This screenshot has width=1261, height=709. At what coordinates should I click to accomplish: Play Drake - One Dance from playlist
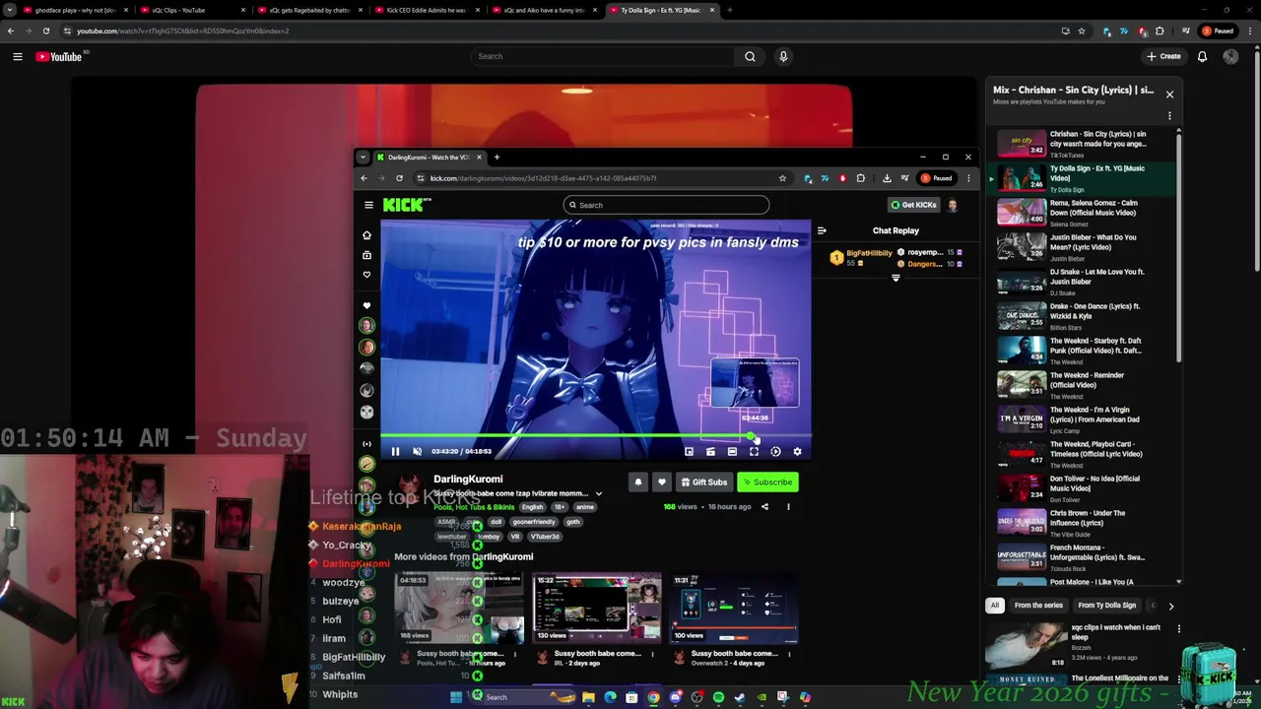pyautogui.click(x=1082, y=315)
